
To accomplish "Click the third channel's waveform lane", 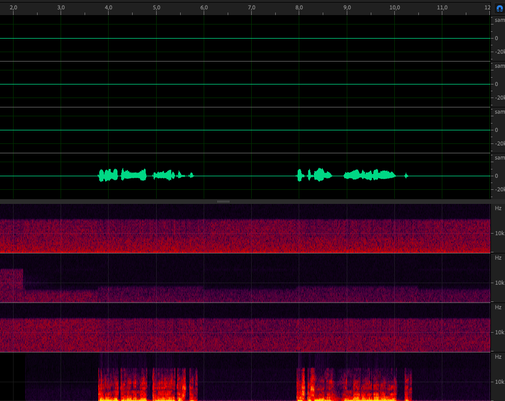I will [x=245, y=130].
